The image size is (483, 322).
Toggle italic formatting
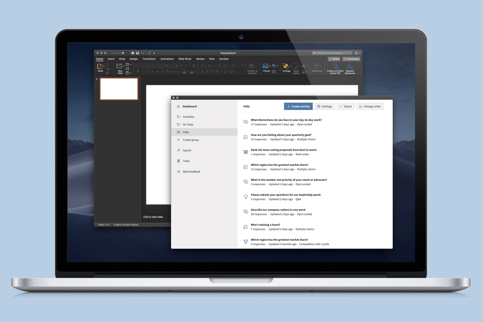pos(142,71)
